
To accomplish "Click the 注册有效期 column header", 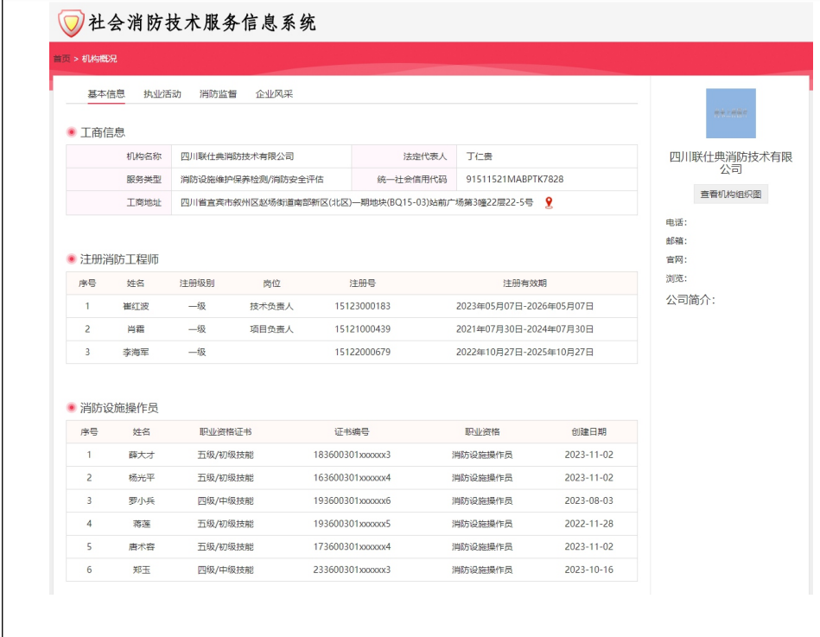I will (x=524, y=283).
